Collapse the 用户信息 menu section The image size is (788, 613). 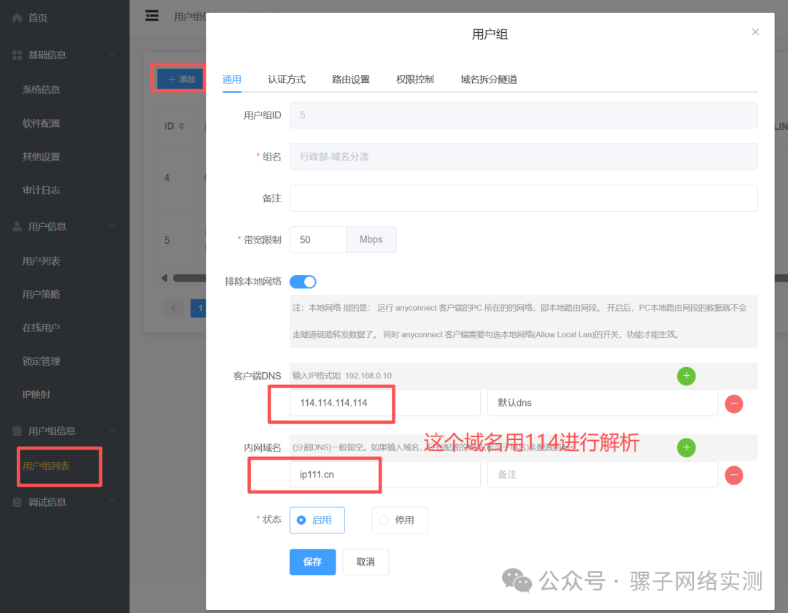click(113, 226)
